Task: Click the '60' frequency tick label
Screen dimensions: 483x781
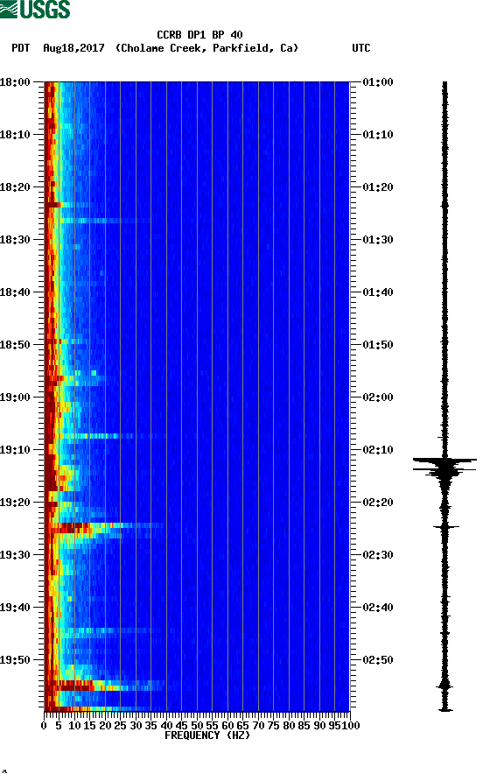Action: (227, 726)
